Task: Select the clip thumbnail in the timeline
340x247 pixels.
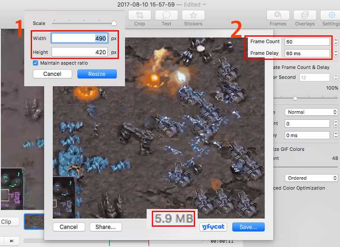Action: (x=34, y=222)
